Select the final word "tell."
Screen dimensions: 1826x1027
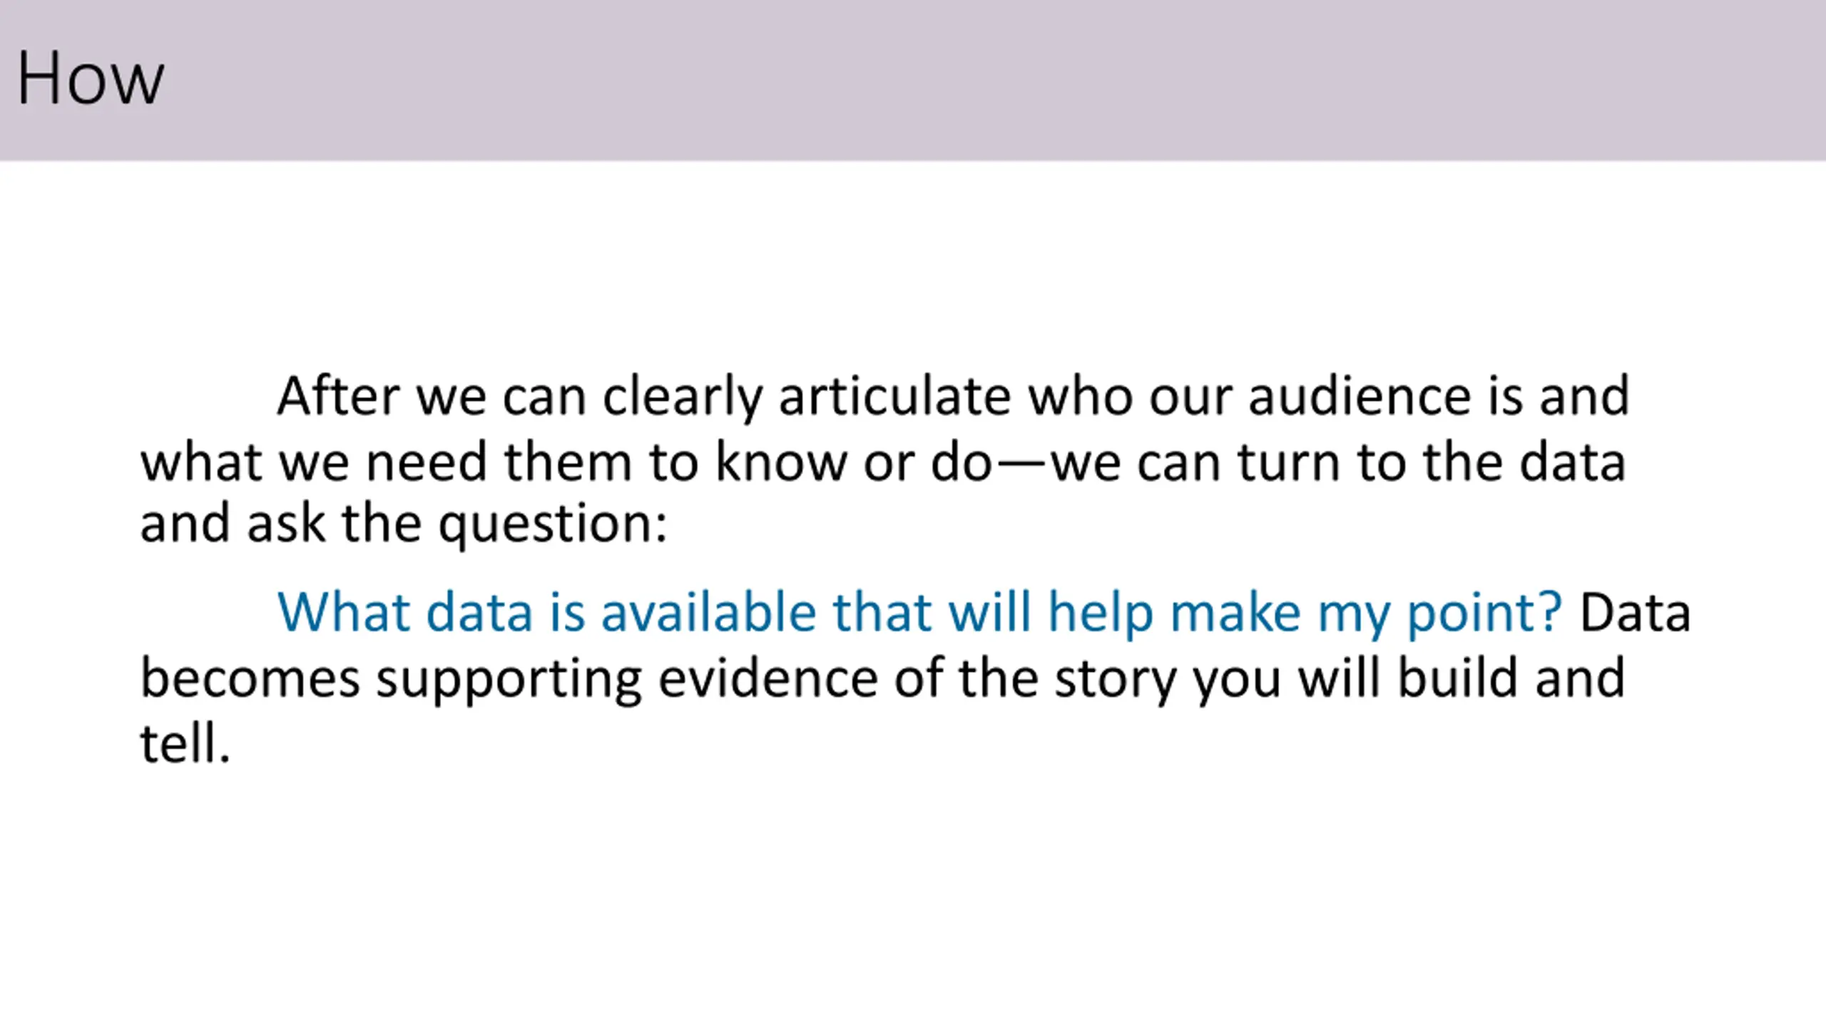185,743
